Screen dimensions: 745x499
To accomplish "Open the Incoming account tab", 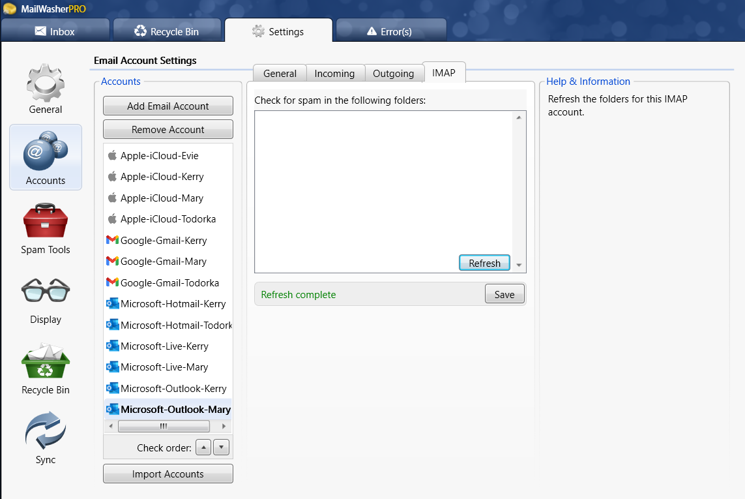I will click(334, 73).
